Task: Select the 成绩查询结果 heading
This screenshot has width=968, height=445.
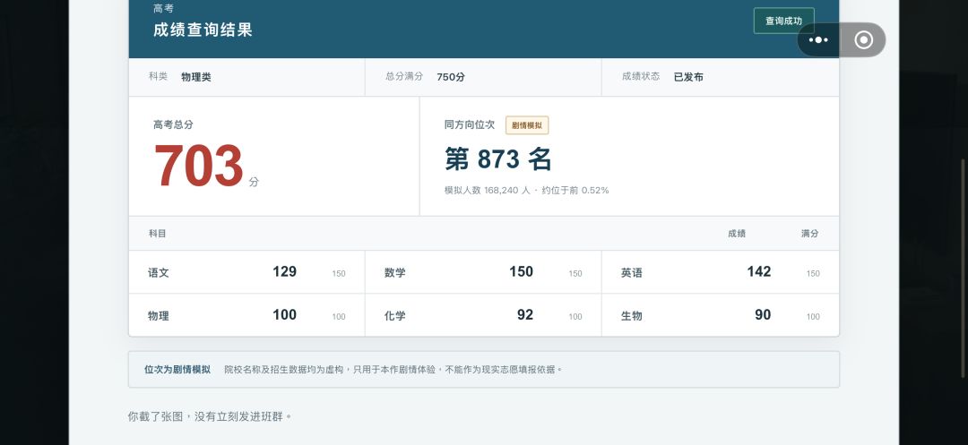Action: [x=203, y=30]
